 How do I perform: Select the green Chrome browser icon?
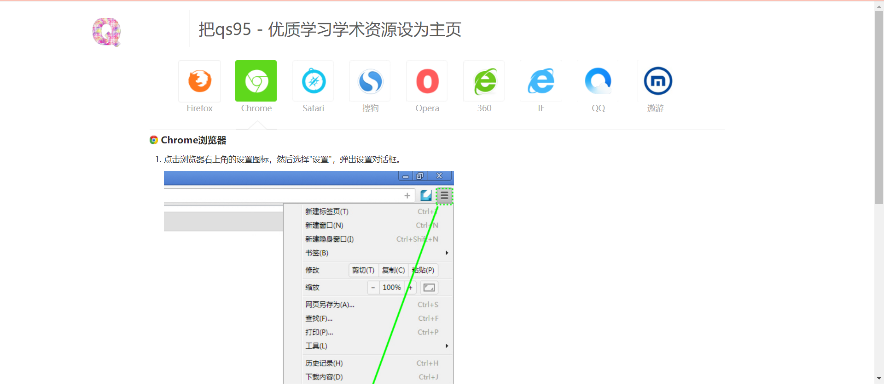point(256,81)
